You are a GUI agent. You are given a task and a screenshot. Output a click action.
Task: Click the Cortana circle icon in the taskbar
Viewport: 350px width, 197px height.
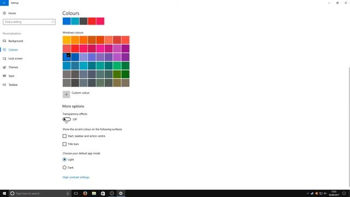pos(12,193)
